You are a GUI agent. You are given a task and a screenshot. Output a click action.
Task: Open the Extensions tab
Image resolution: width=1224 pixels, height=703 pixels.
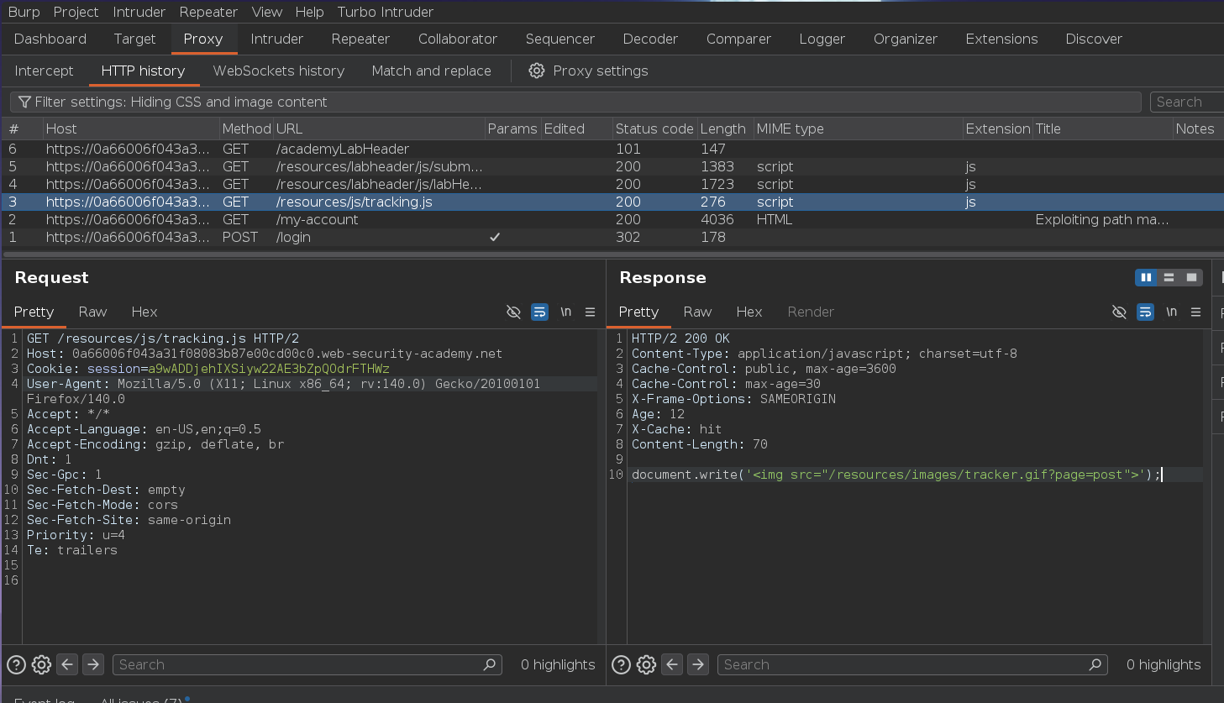[x=1001, y=39]
